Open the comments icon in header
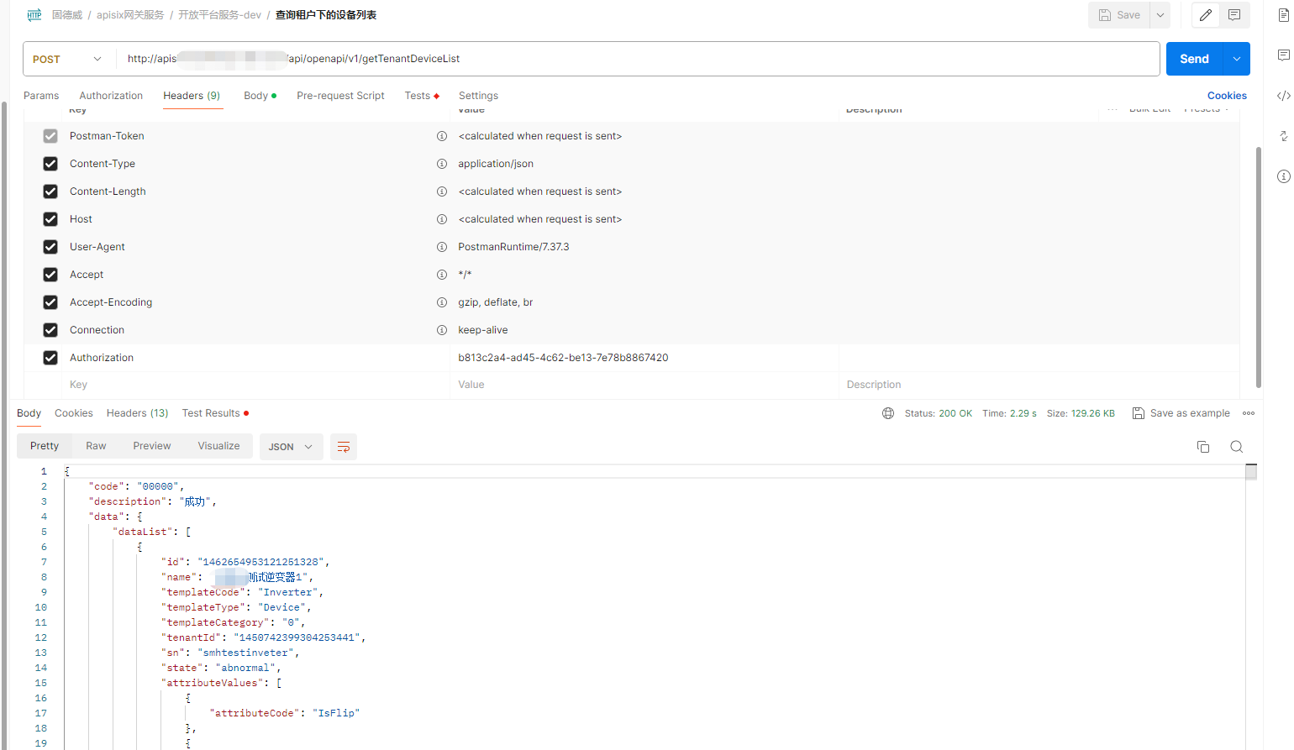 point(1234,15)
